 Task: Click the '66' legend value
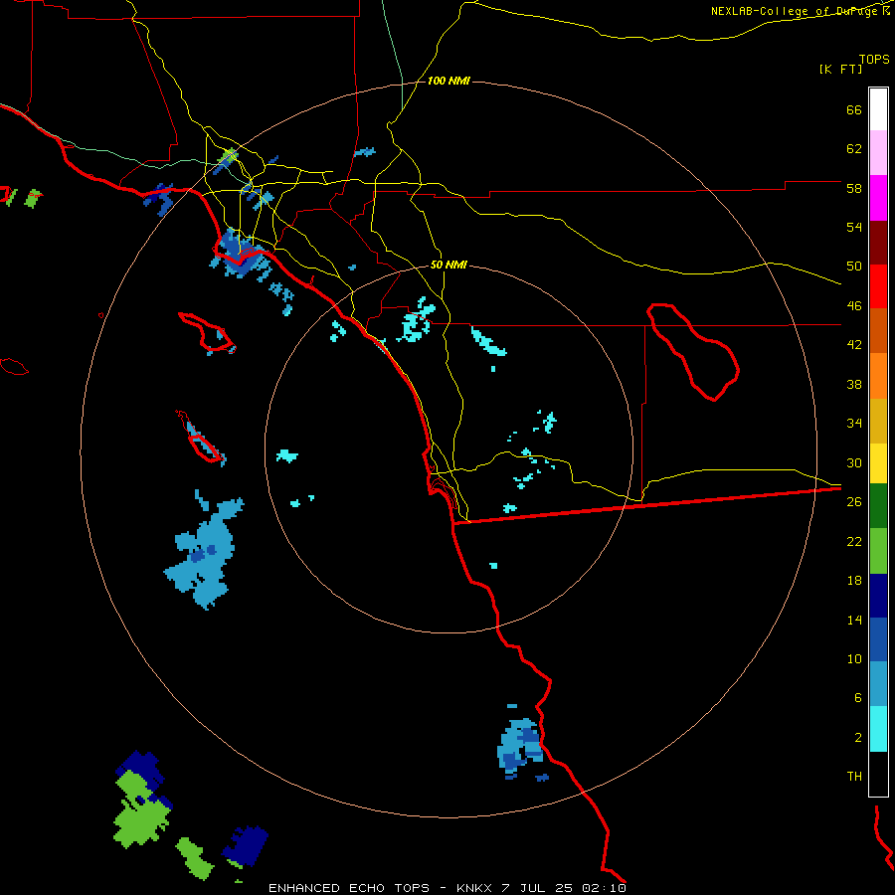tap(854, 110)
